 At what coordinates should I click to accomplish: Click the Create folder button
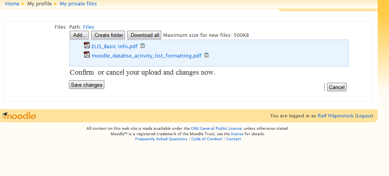pos(109,35)
